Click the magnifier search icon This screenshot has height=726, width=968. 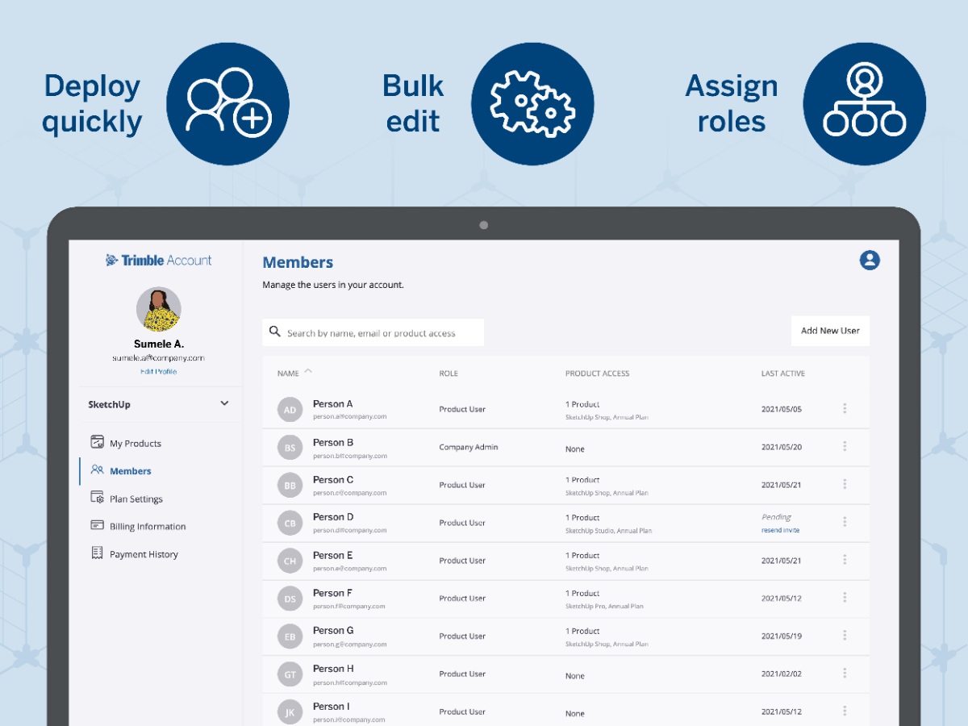click(x=275, y=332)
